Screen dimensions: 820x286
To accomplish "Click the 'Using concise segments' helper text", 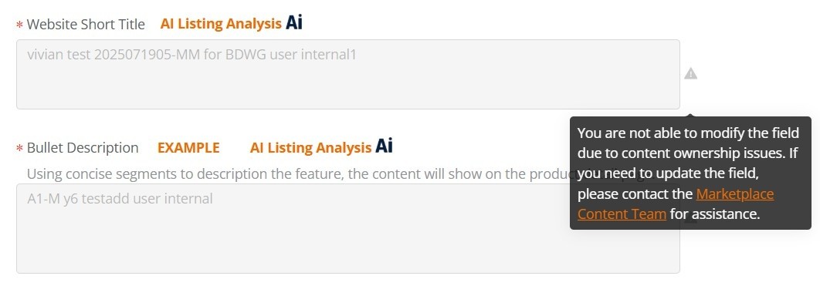I will [x=298, y=173].
